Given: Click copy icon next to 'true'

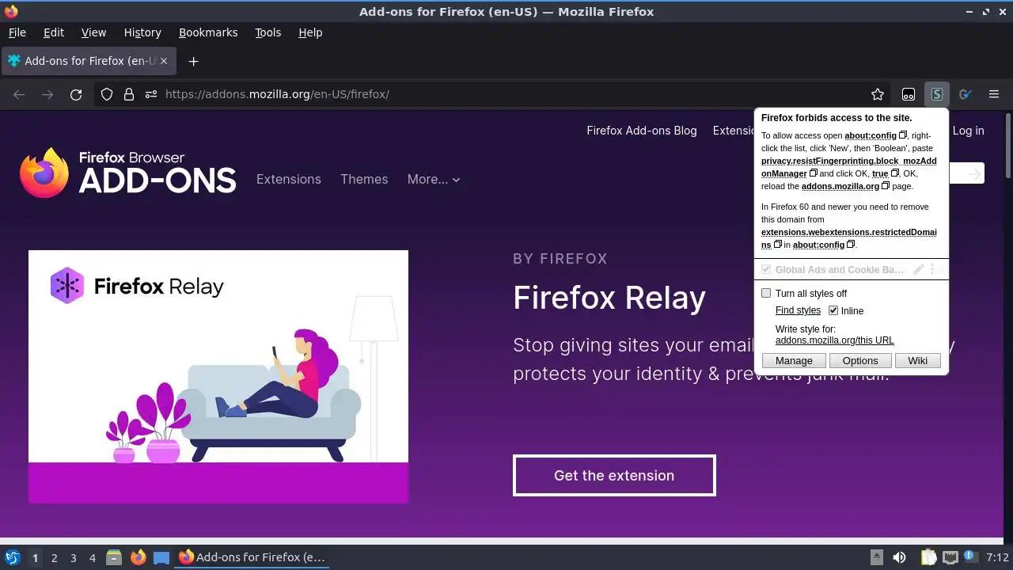Looking at the screenshot, I should point(895,173).
